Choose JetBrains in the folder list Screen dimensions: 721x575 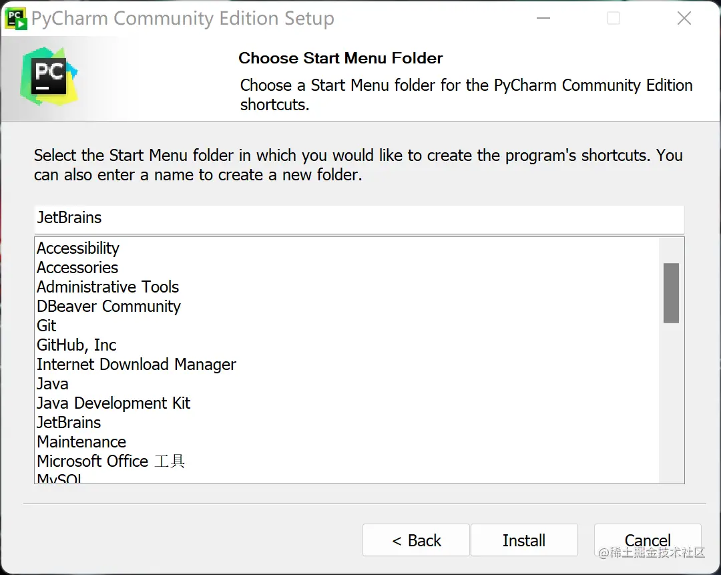(x=69, y=423)
